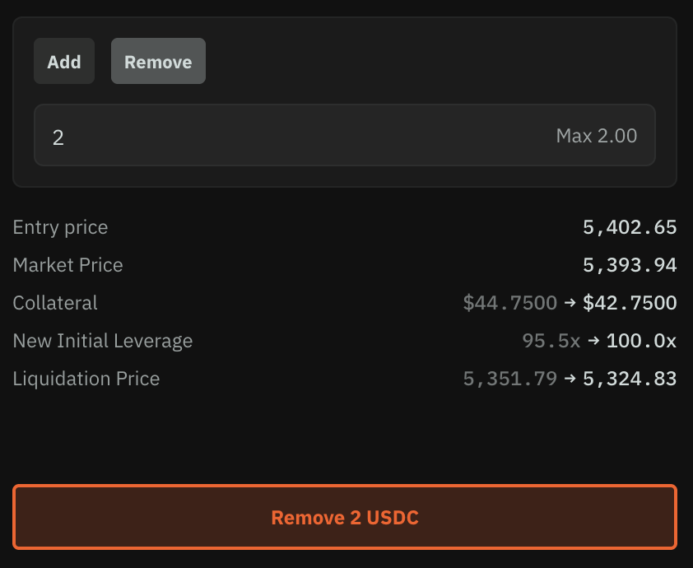Click the Market Price label
Image resolution: width=693 pixels, height=568 pixels.
pos(67,265)
